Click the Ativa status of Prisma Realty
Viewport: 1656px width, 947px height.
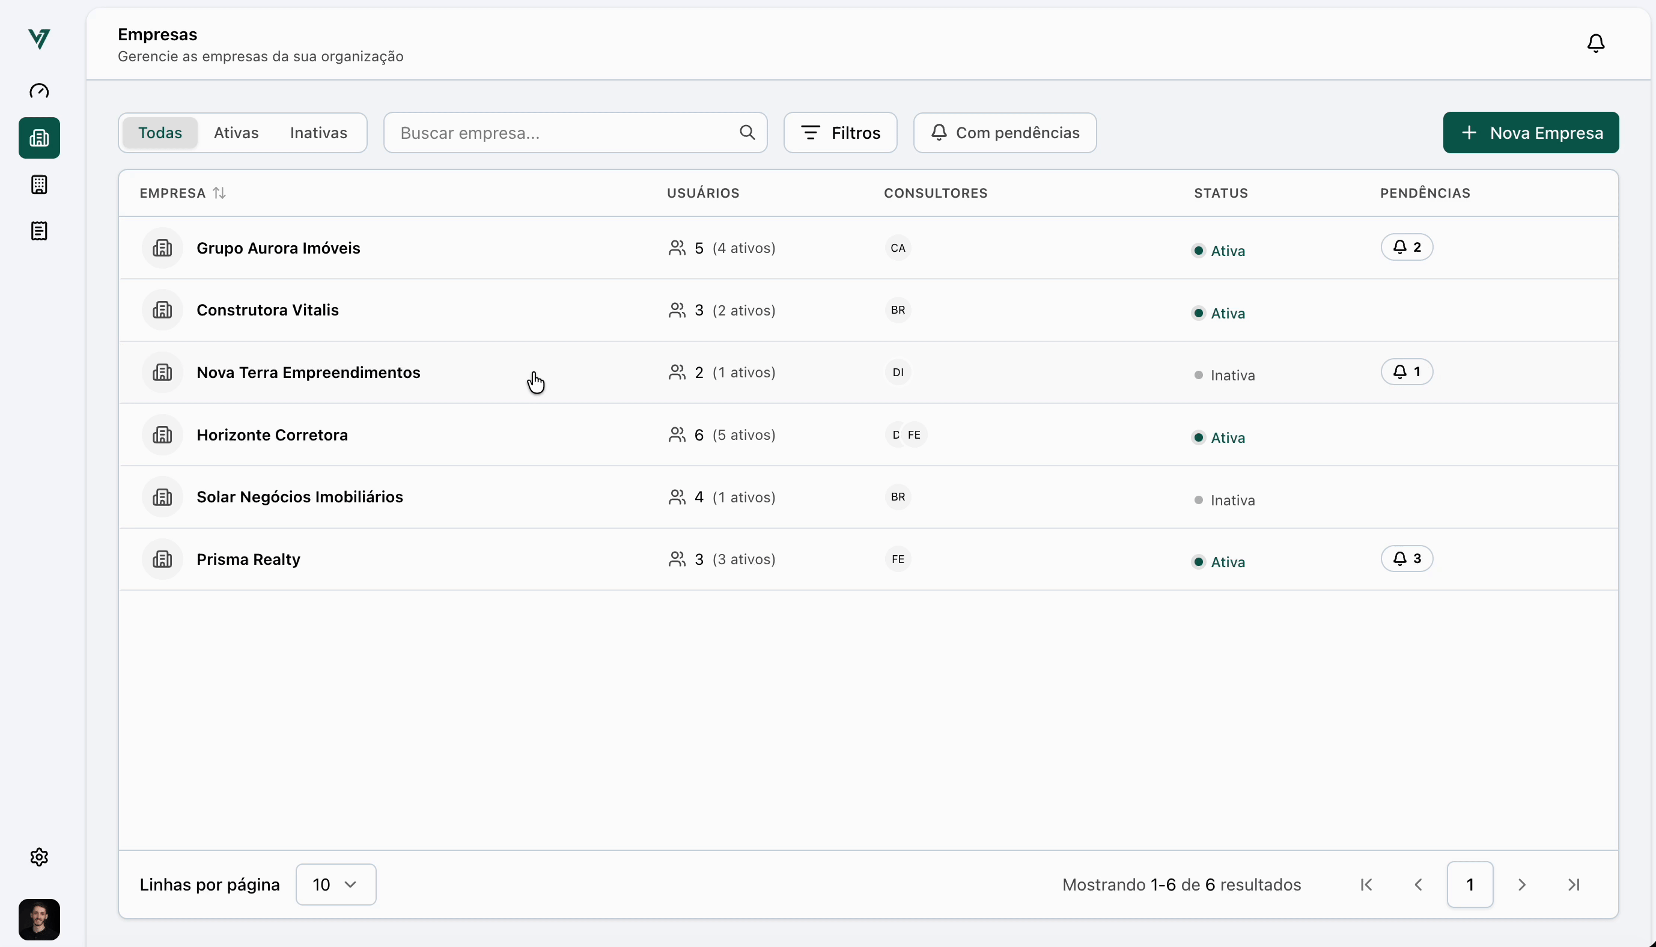point(1219,562)
